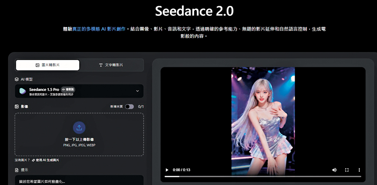Screen dimensions: 377x185
Task: Click 按一下以上傳影像 upload area text
Action: (79, 139)
